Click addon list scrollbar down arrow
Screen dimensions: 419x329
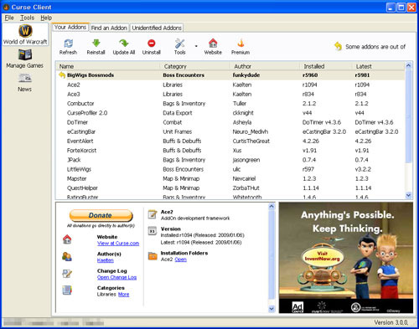[x=408, y=195]
